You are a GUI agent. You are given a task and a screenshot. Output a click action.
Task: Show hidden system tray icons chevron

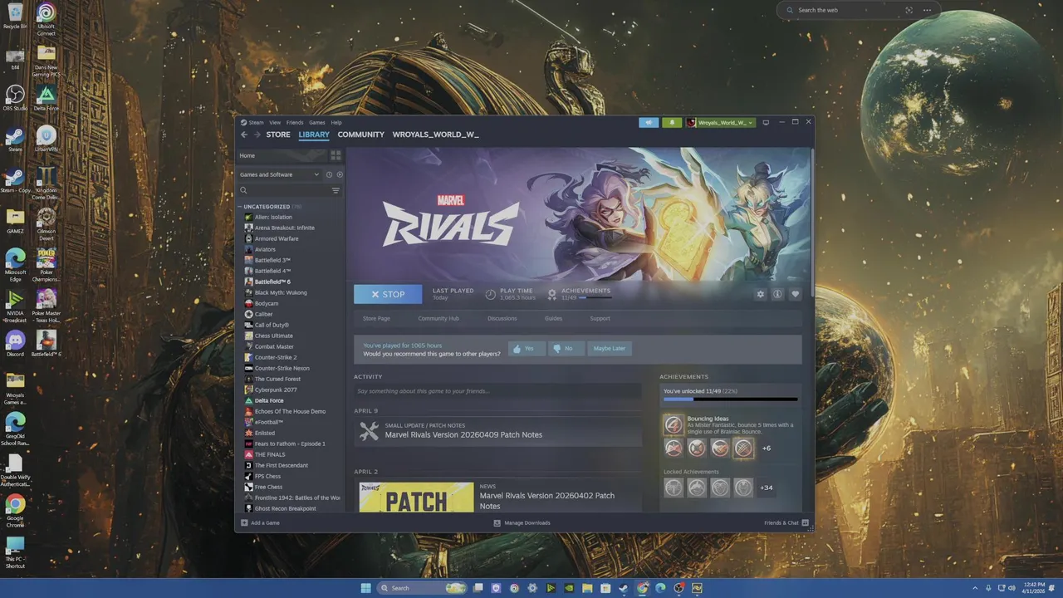(x=977, y=588)
